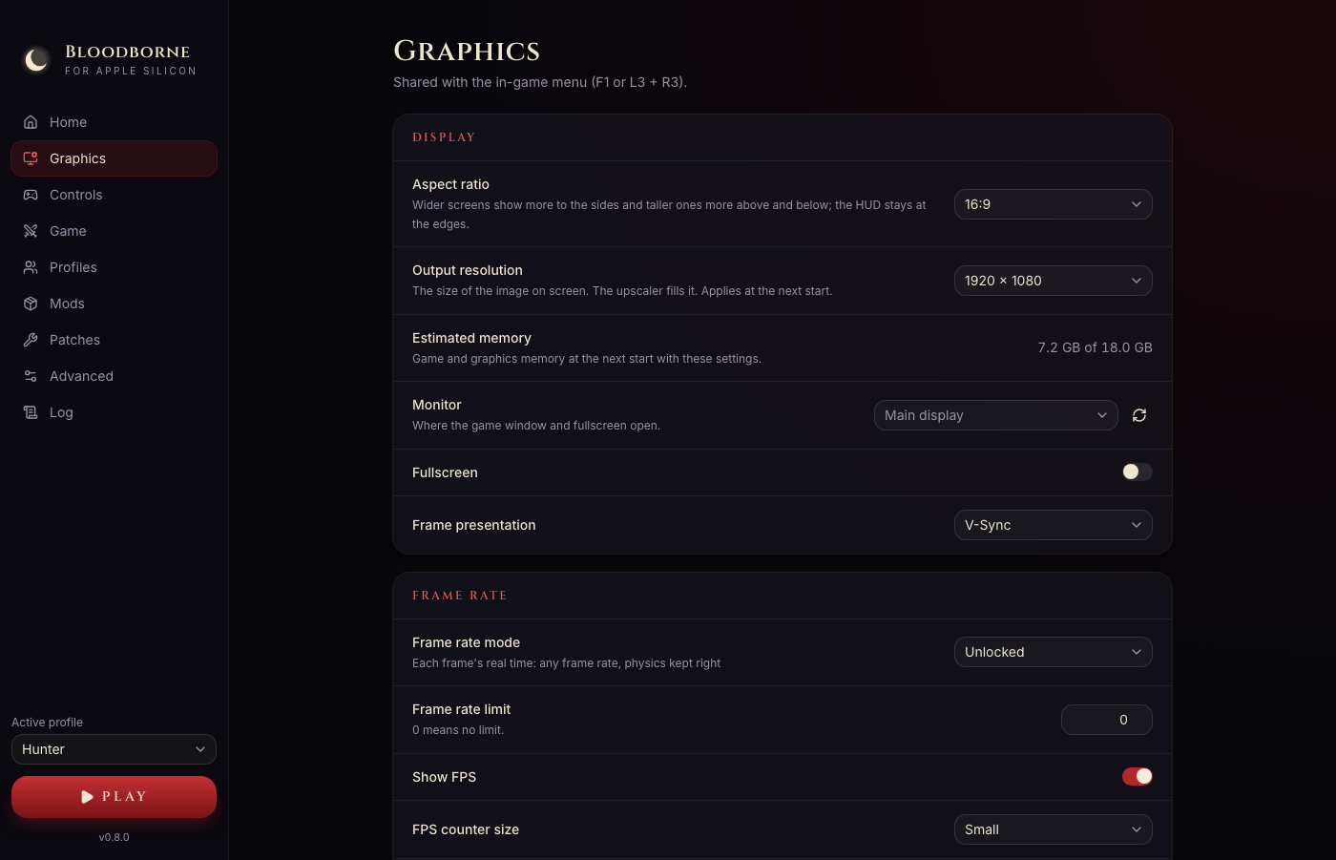Focus the Frame rate limit field
Image resolution: width=1336 pixels, height=860 pixels.
[1107, 720]
